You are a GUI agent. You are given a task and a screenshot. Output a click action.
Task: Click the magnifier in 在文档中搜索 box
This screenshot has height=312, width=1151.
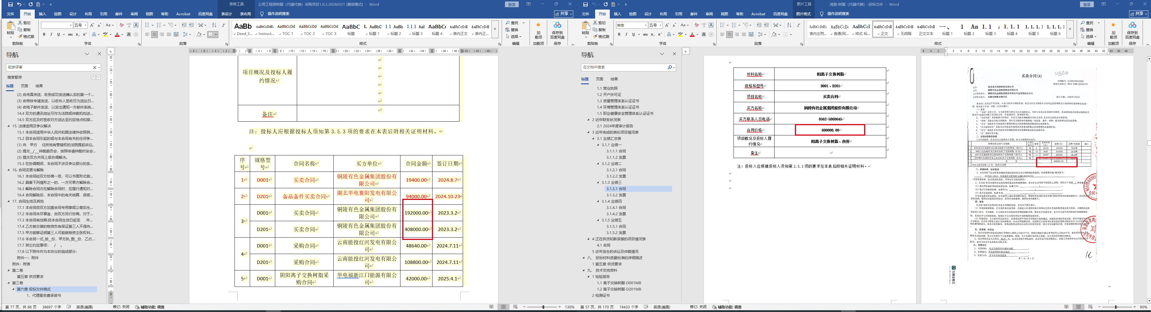click(x=669, y=67)
